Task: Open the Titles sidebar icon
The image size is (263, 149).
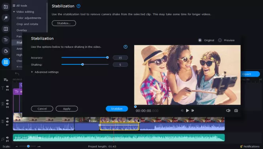Action: click(x=6, y=40)
